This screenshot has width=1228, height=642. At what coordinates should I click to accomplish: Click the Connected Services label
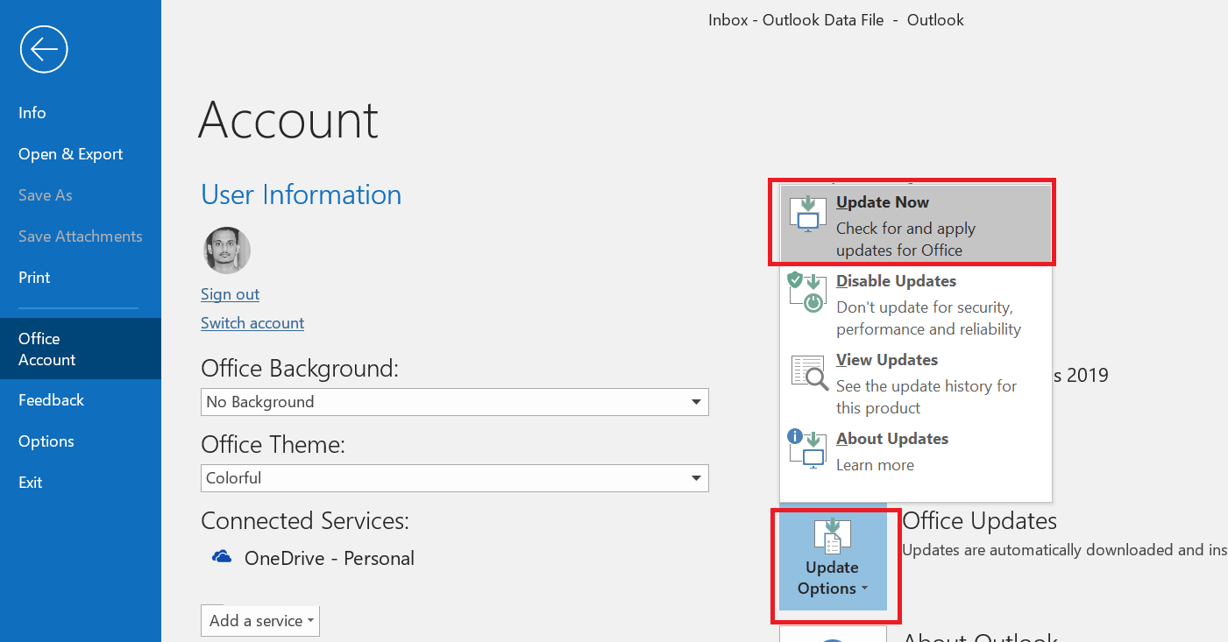tap(305, 521)
